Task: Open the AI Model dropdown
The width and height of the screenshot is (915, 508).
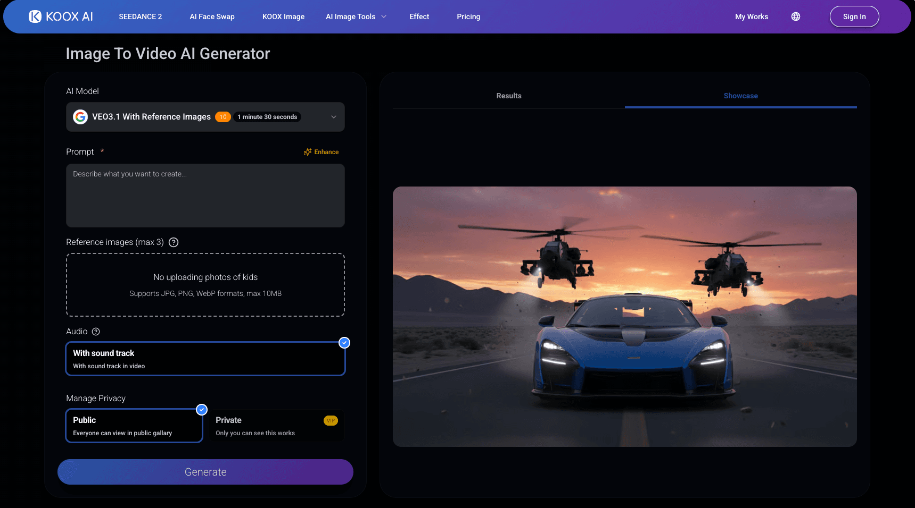Action: (x=333, y=117)
